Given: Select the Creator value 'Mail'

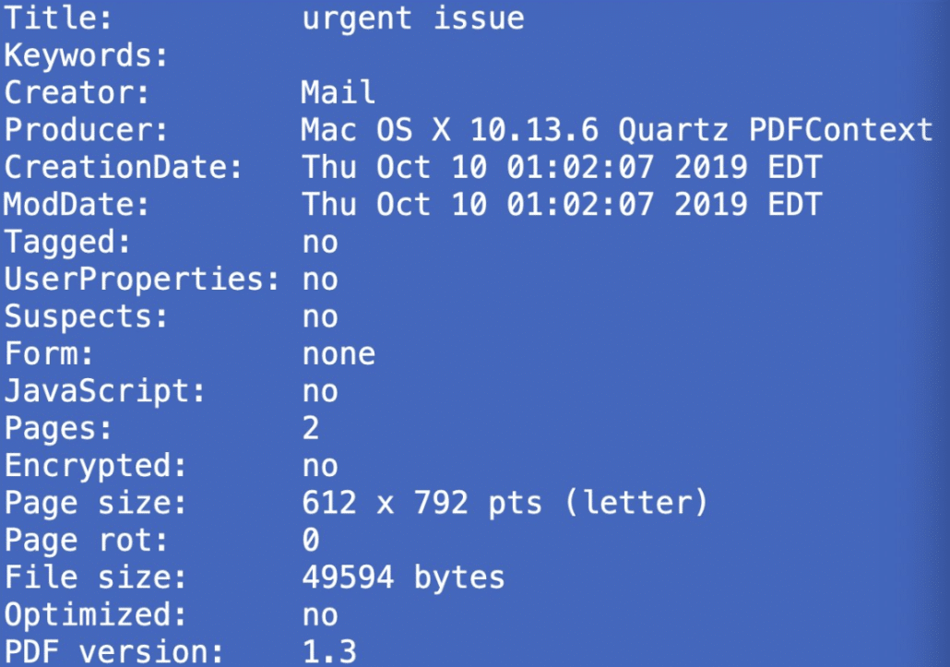Looking at the screenshot, I should (x=338, y=92).
